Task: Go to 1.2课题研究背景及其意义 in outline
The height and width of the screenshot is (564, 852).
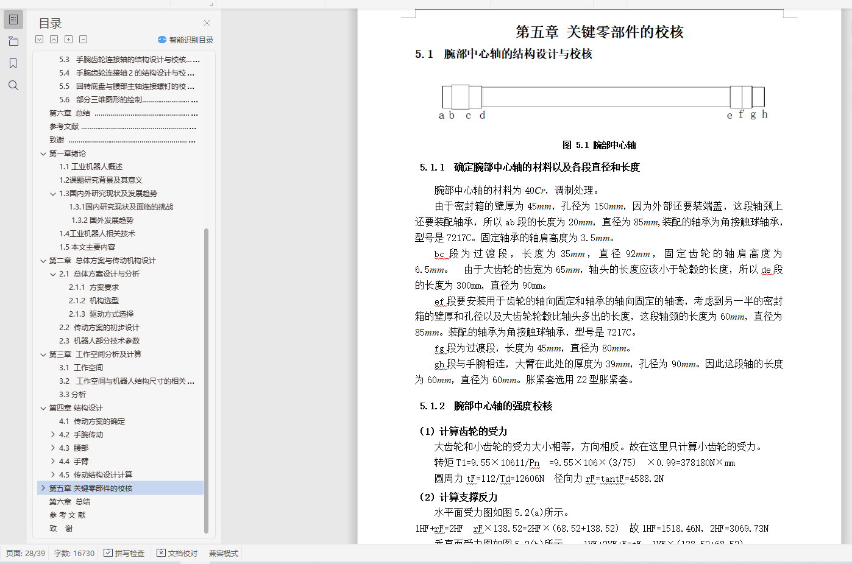Action: click(x=101, y=180)
